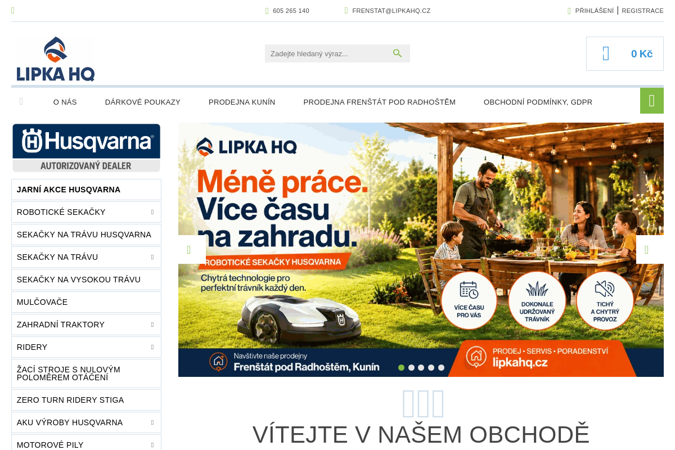
Task: Expand ZAHRADNÍ TRAKTORY submenu arrow
Action: (x=152, y=325)
